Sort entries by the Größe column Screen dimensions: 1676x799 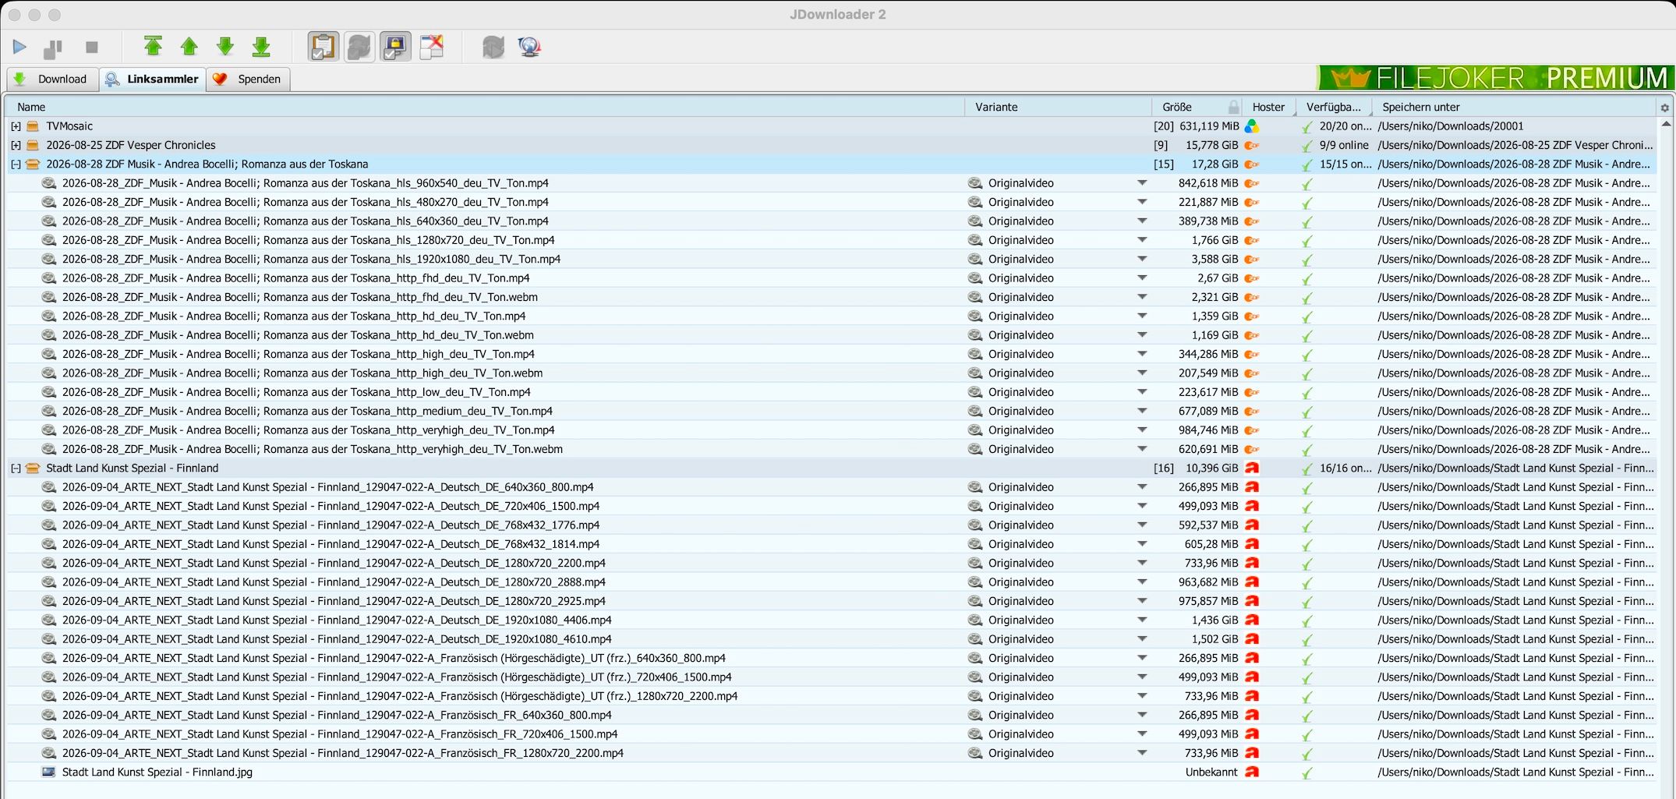tap(1177, 107)
